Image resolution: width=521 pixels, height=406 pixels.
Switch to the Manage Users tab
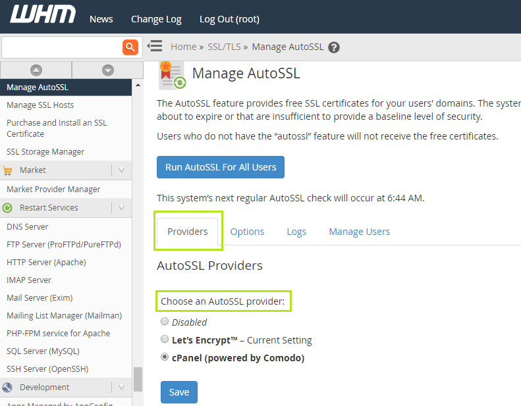[x=360, y=232]
